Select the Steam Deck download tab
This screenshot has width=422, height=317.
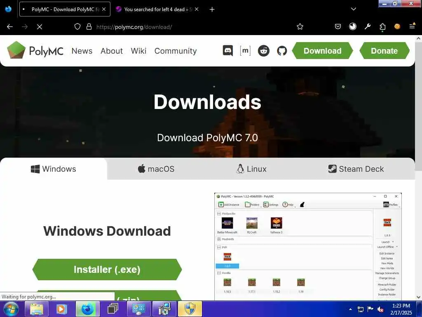click(356, 169)
